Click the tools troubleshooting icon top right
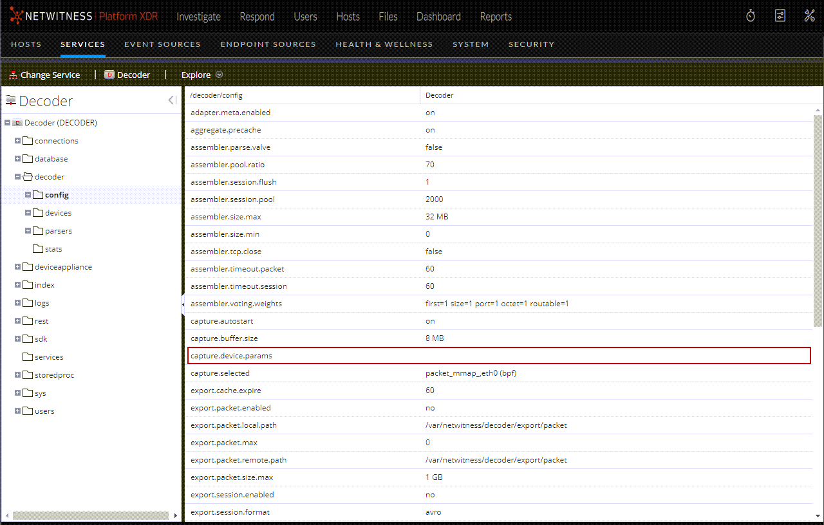 [809, 15]
